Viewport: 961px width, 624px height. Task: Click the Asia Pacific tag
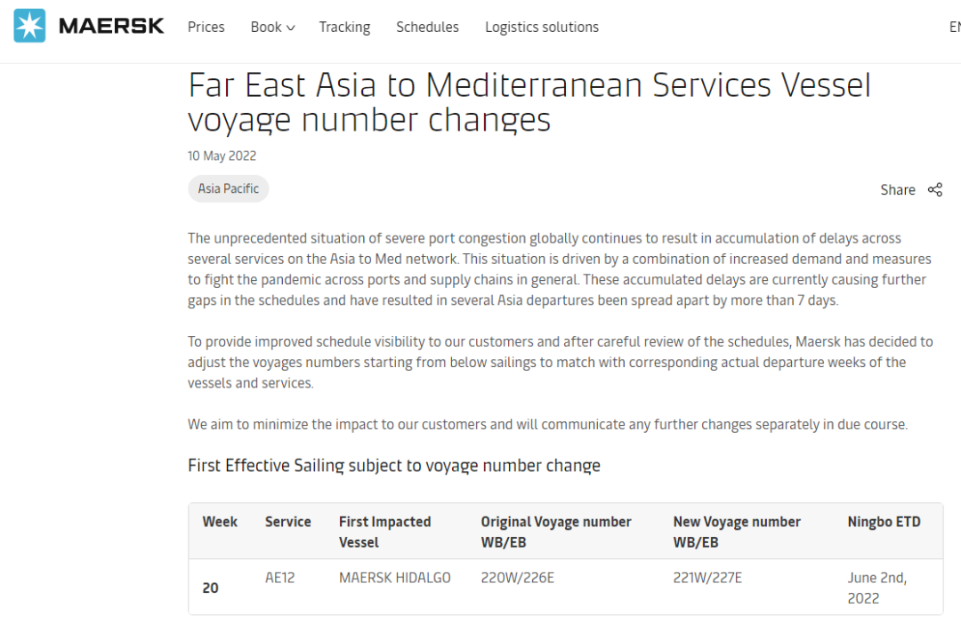pyautogui.click(x=228, y=188)
